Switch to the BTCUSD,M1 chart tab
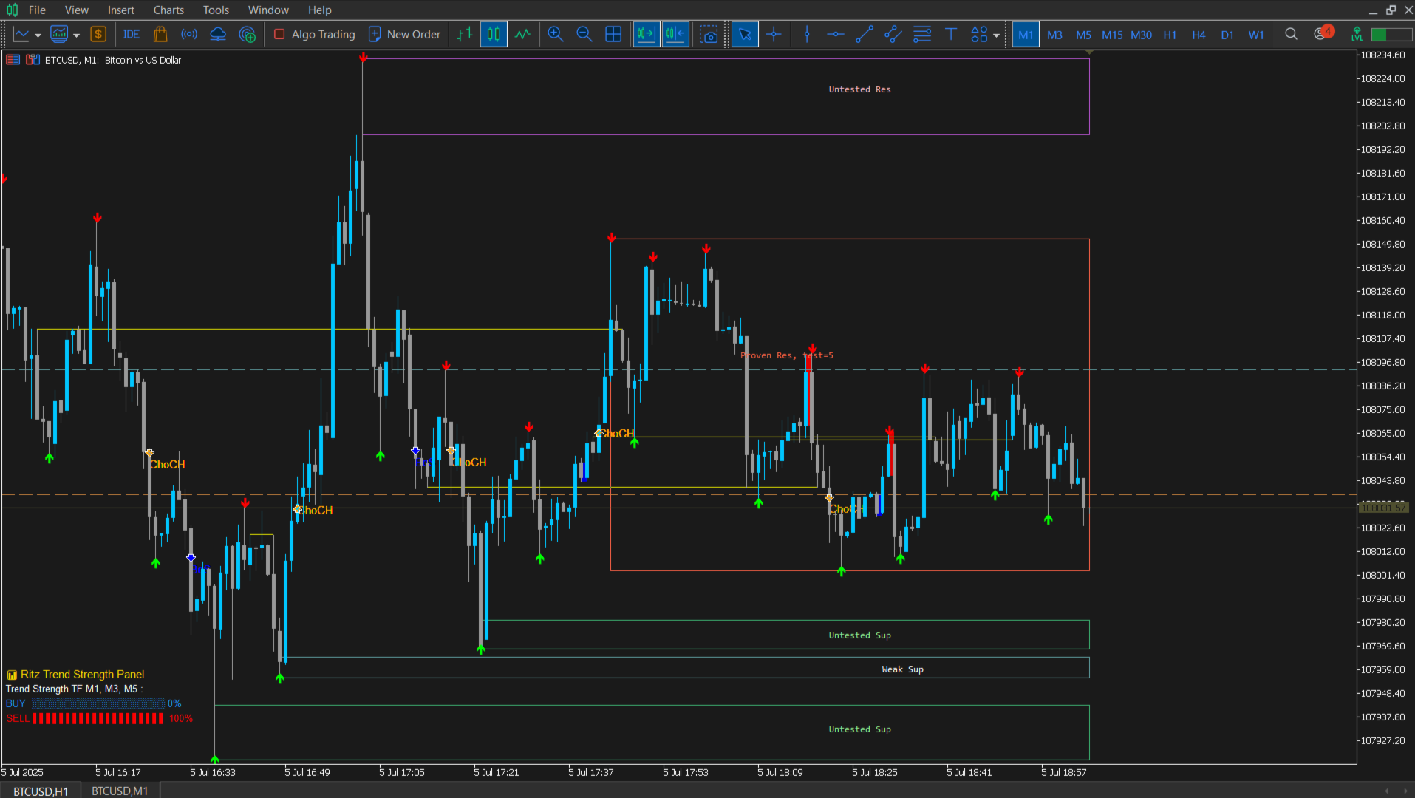This screenshot has width=1415, height=798. [120, 791]
